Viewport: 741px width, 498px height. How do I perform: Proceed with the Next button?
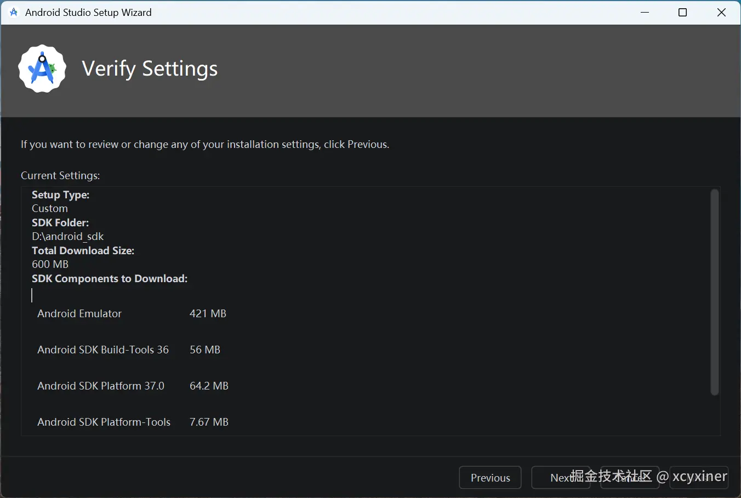561,478
